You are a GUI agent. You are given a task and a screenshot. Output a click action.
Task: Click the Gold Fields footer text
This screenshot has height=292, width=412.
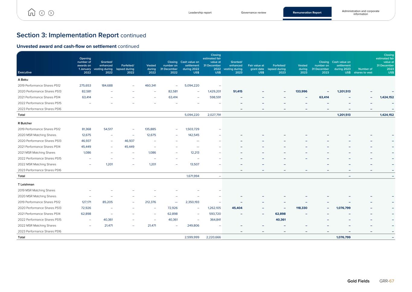pos(358,281)
